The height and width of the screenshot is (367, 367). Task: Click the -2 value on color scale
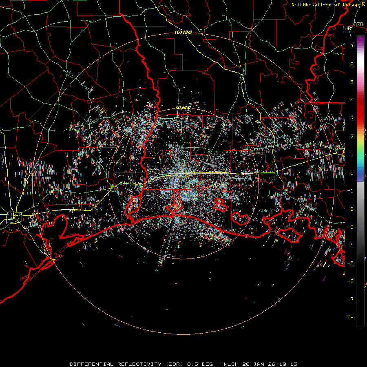pyautogui.click(x=350, y=209)
